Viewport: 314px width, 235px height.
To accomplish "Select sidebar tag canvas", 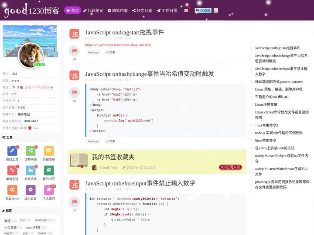I will 44,233.
